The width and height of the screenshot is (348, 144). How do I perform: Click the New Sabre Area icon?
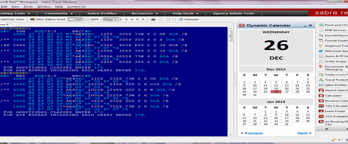(x=33, y=19)
